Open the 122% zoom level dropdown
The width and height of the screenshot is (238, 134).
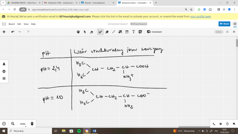click(23, 124)
